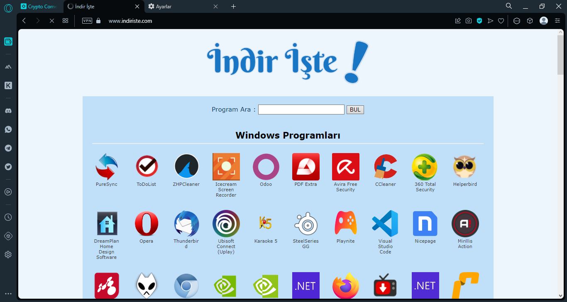
Task: Open the Nicepage program icon
Action: 425,224
